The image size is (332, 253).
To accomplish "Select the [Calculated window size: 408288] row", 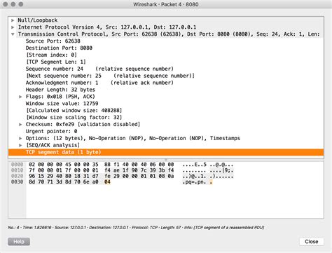I will pyautogui.click(x=166, y=111).
